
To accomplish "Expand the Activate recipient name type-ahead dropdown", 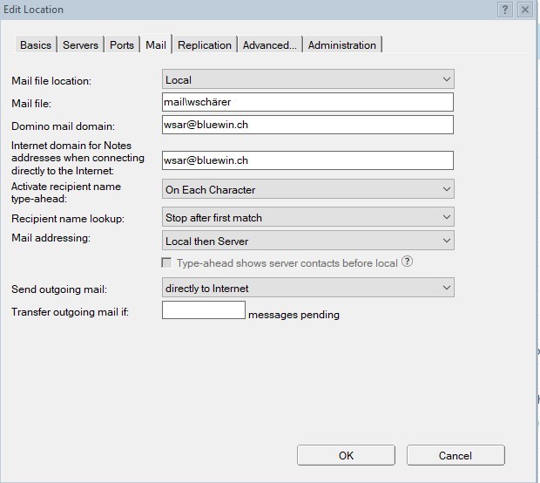I will [x=307, y=189].
